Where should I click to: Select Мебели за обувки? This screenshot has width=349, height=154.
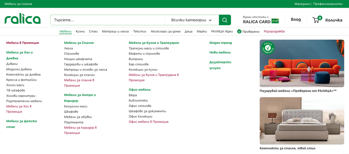78,117
